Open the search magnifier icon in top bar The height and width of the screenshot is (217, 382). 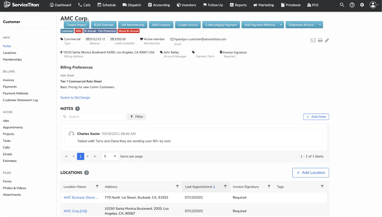[342, 5]
